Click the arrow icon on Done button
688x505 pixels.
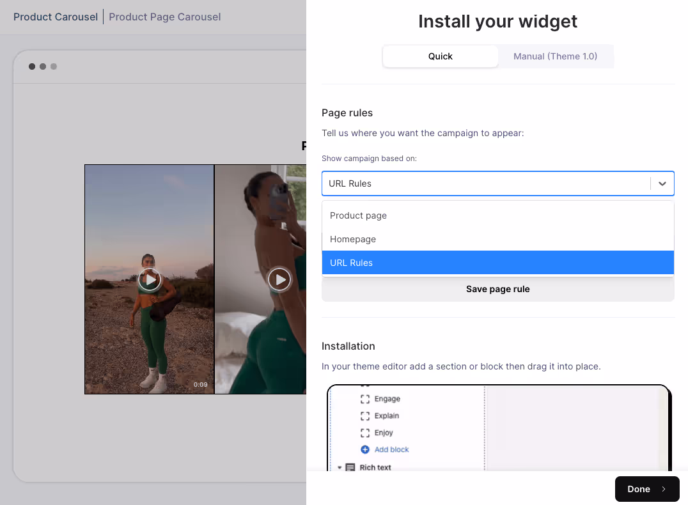664,489
